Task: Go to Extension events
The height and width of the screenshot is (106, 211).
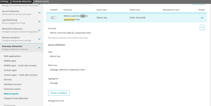Action: [x=12, y=89]
